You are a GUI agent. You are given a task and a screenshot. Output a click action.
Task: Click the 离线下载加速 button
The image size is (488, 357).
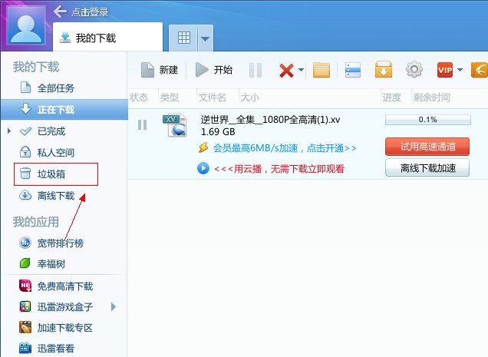point(427,168)
